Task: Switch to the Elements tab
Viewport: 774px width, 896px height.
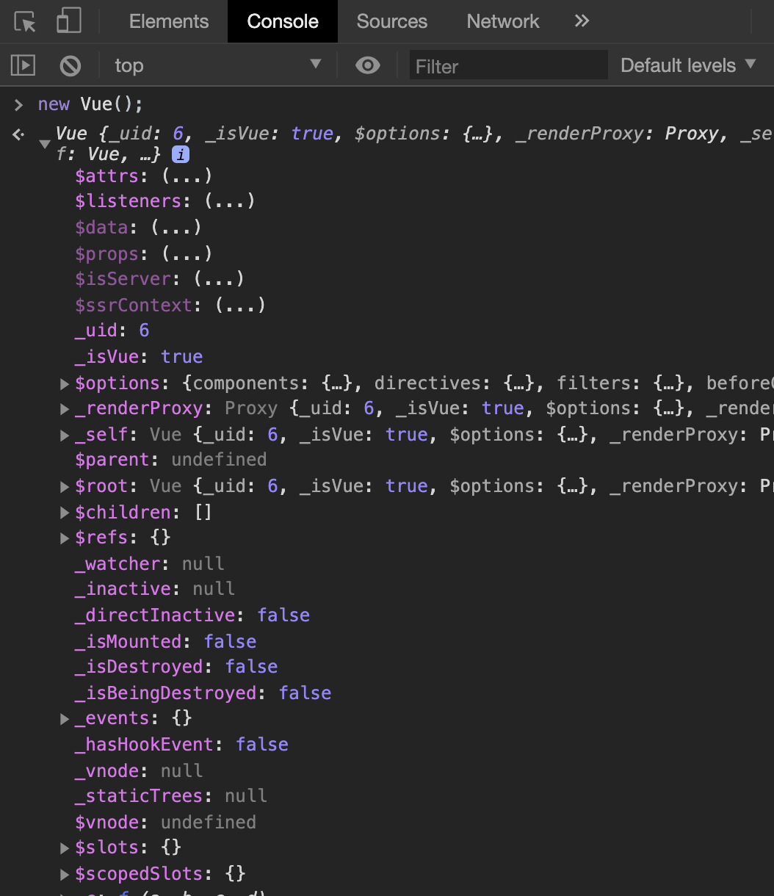Action: [169, 21]
